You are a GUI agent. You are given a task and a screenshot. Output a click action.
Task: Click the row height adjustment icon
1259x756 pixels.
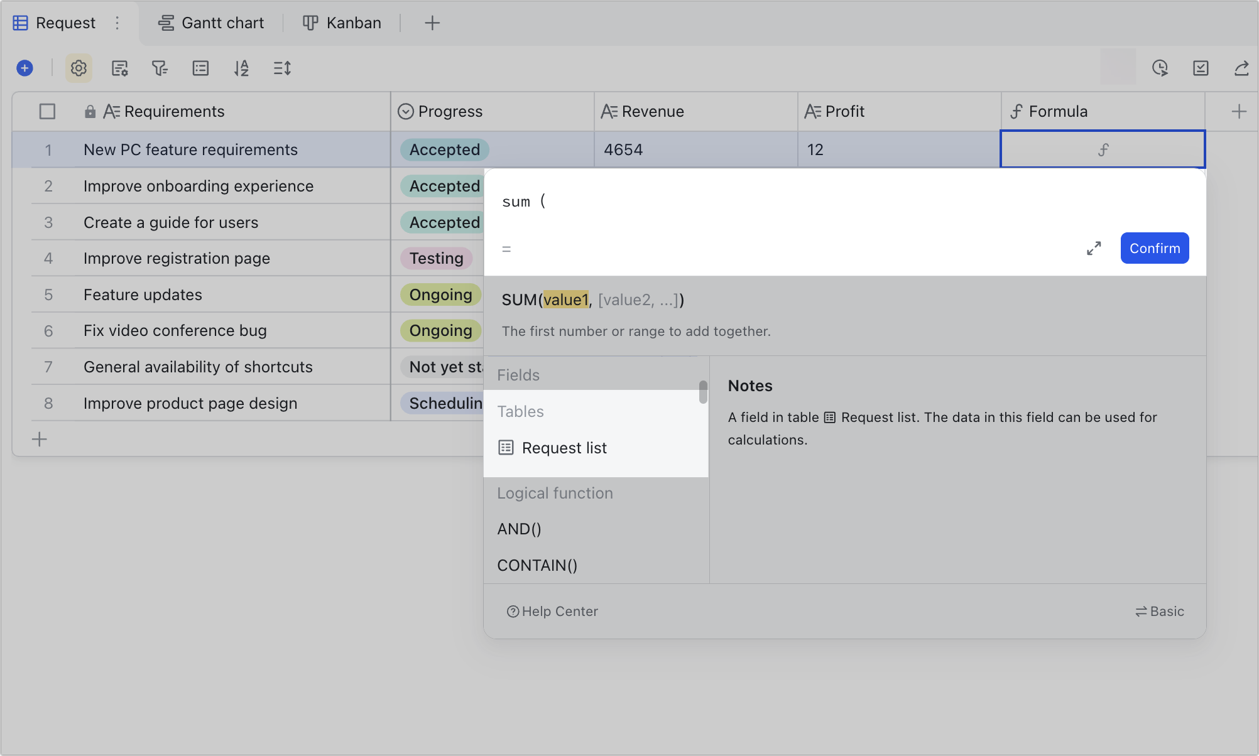coord(281,68)
